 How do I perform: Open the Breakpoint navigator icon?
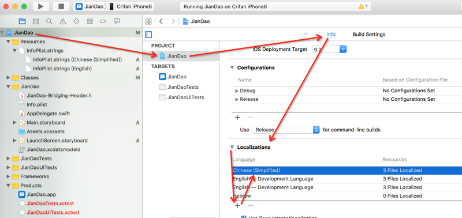click(x=103, y=21)
